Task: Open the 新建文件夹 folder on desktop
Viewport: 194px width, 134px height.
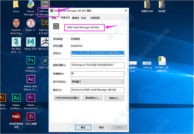Action: click(x=147, y=6)
